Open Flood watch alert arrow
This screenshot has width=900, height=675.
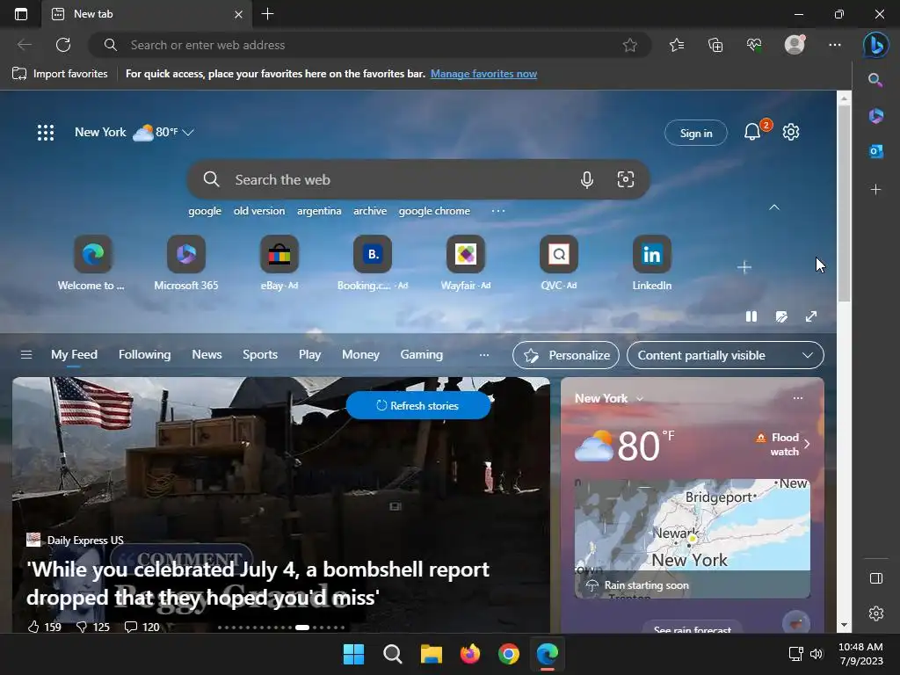pyautogui.click(x=807, y=444)
